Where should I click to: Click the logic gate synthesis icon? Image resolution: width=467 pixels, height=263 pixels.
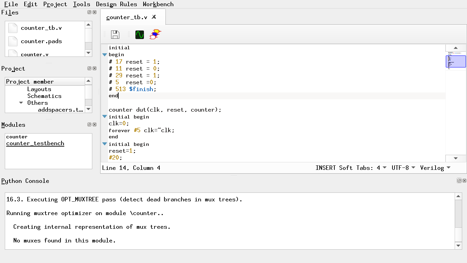[156, 34]
